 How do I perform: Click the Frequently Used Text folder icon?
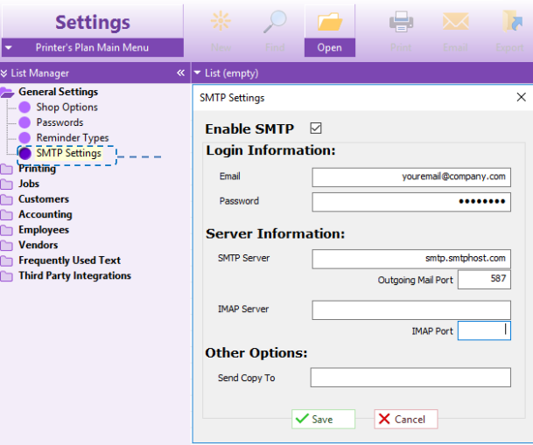point(6,261)
